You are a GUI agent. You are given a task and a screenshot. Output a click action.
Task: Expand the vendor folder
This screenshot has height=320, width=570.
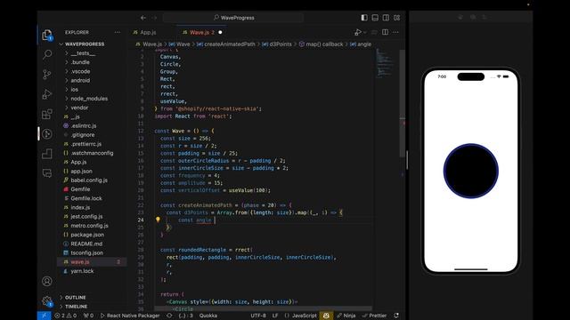click(x=79, y=108)
